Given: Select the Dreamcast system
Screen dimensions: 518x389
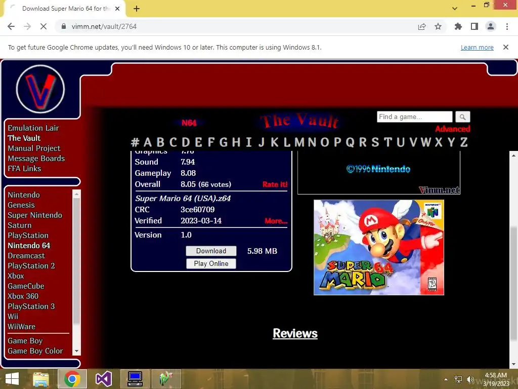Looking at the screenshot, I should (26, 256).
